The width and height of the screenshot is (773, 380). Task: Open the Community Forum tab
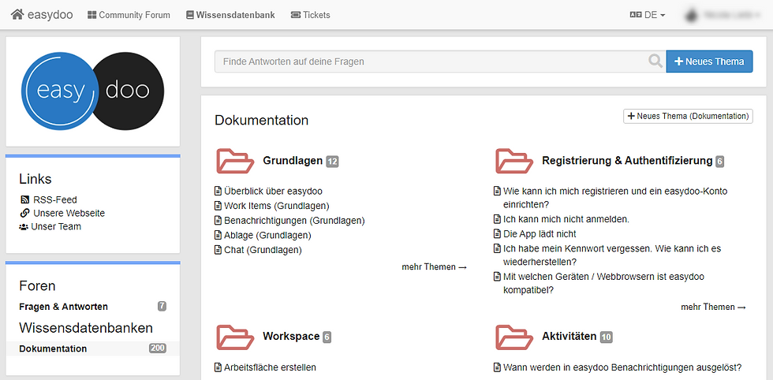click(x=129, y=15)
